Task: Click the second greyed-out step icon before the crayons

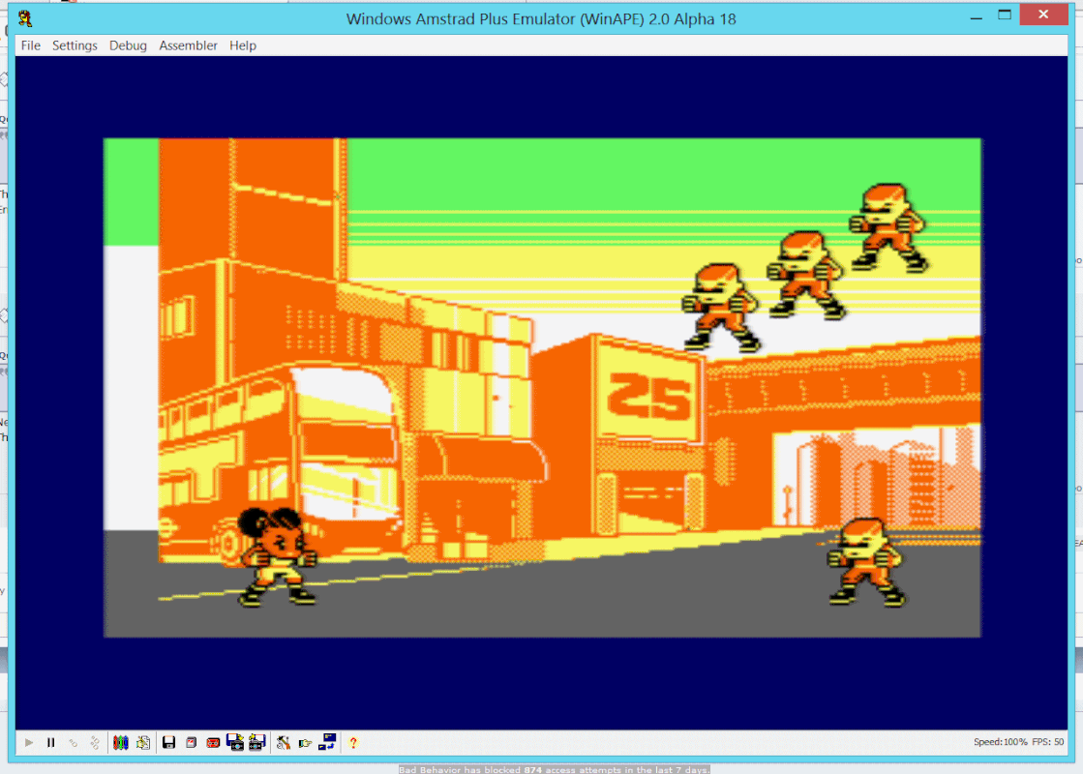Action: [95, 743]
